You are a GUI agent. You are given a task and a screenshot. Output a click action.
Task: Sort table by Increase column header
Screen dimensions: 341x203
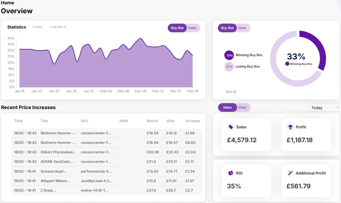point(192,121)
